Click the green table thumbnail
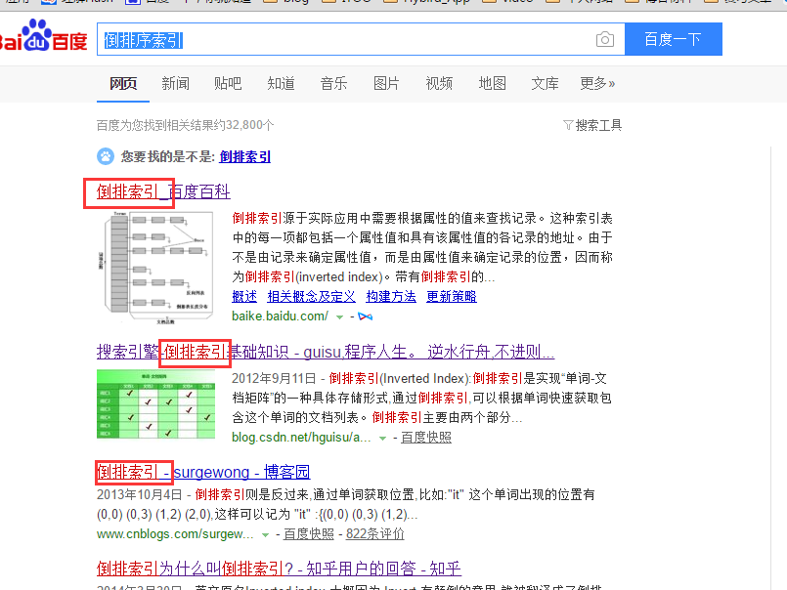The height and width of the screenshot is (590, 787). click(x=156, y=404)
